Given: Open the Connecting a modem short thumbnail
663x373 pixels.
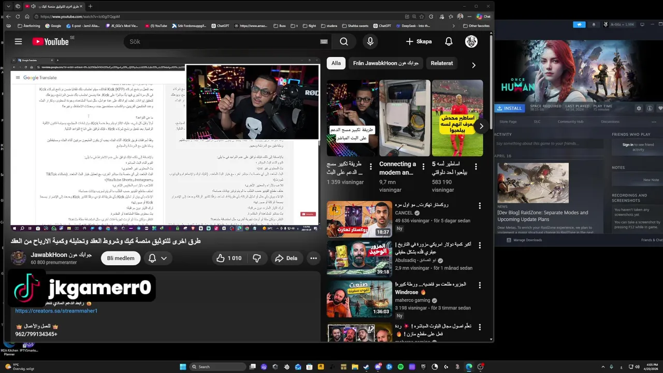Looking at the screenshot, I should pyautogui.click(x=405, y=118).
